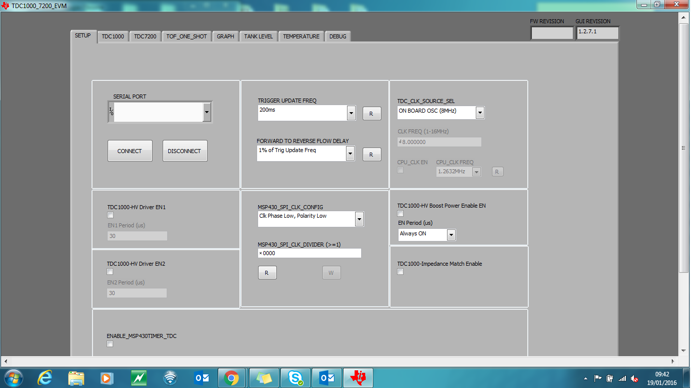Screen dimensions: 691x388
Task: Click R button under SPI CLK DIVIDER
Action: coord(267,273)
